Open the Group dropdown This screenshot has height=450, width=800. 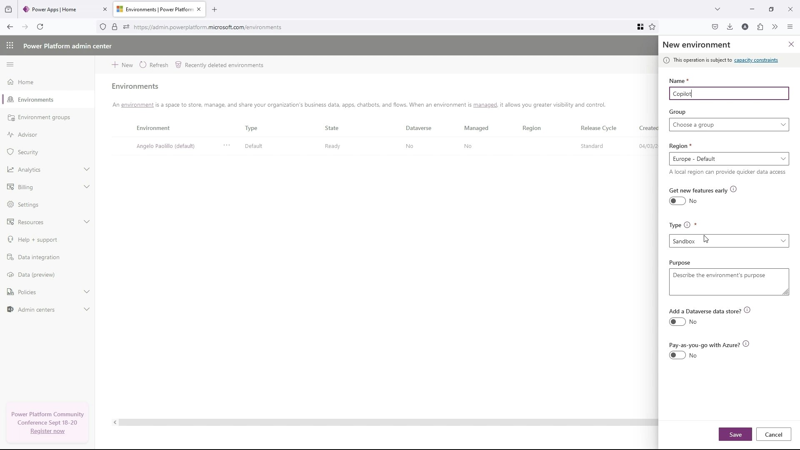click(x=729, y=125)
